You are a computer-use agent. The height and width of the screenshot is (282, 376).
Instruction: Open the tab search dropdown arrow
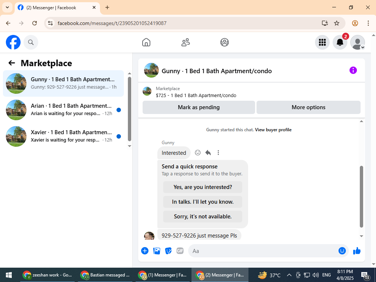pyautogui.click(x=7, y=7)
